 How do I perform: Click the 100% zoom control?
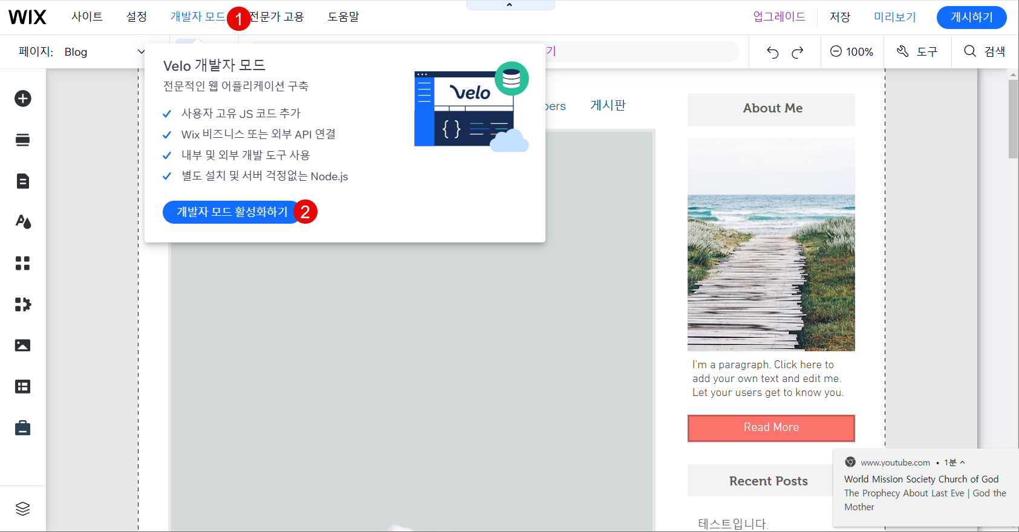tap(851, 52)
